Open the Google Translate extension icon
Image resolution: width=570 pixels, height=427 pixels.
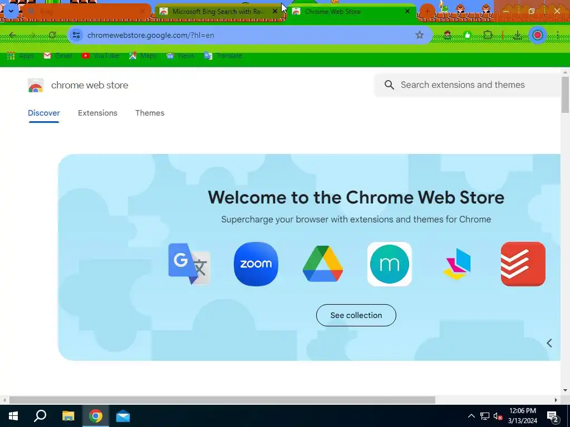[189, 264]
